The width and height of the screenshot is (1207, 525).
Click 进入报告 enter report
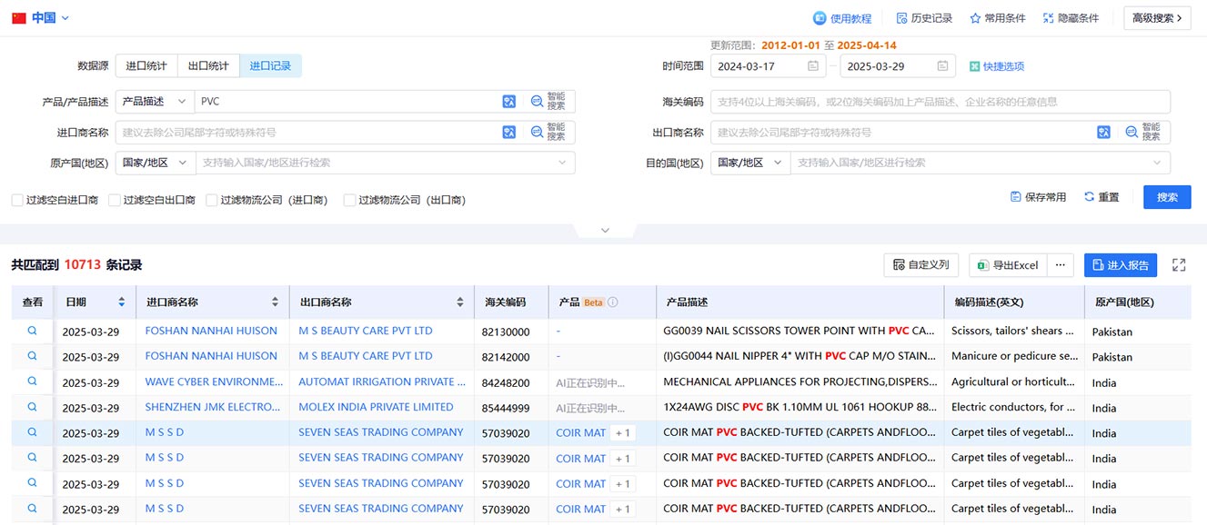pos(1121,265)
